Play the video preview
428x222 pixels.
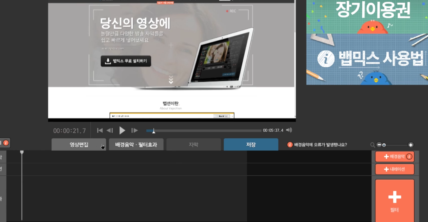pyautogui.click(x=122, y=130)
